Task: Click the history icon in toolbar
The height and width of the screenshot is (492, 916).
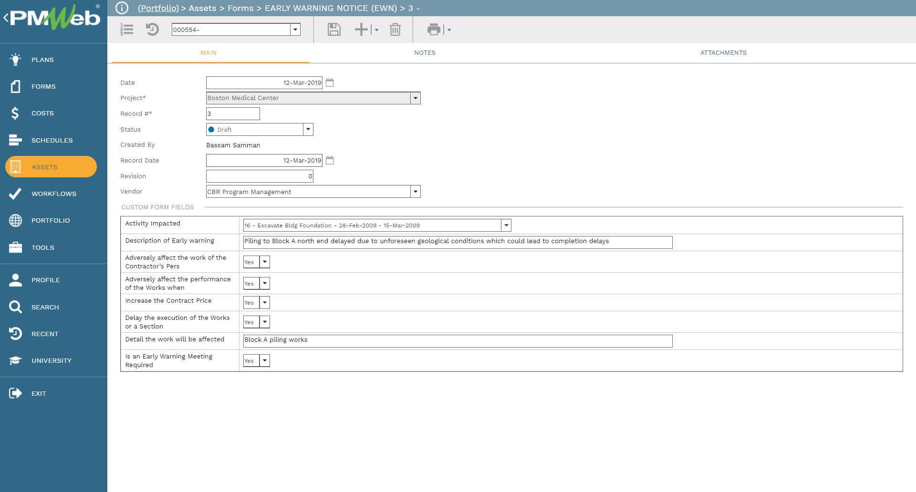Action: coord(152,30)
